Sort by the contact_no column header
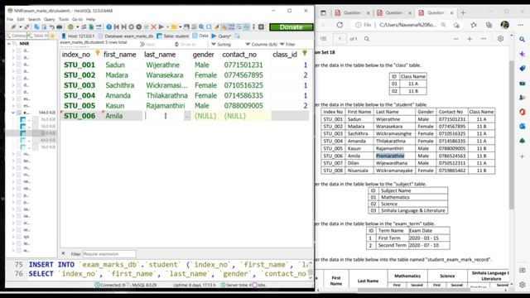The height and width of the screenshot is (298, 530). coord(239,55)
